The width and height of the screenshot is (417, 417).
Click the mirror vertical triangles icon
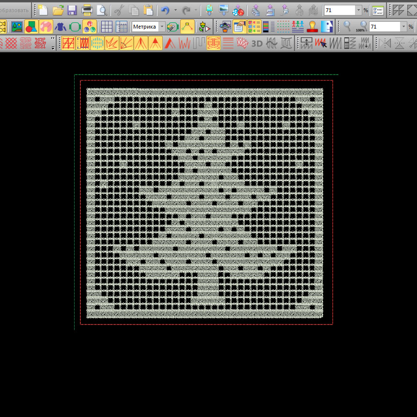click(400, 44)
